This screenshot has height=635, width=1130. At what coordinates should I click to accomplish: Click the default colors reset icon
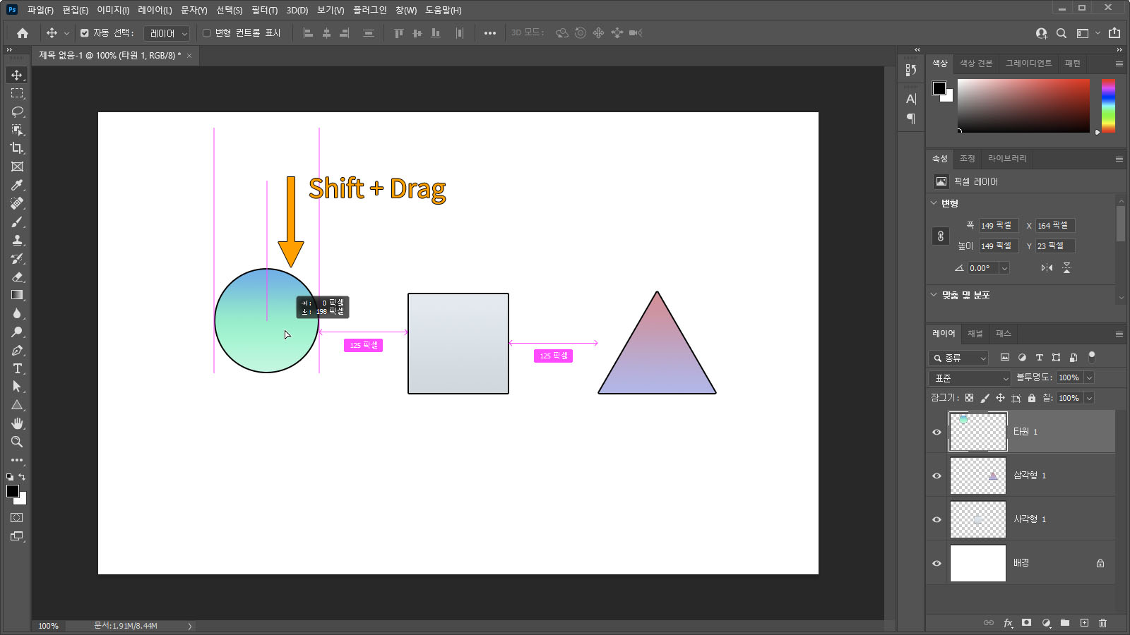pos(10,478)
